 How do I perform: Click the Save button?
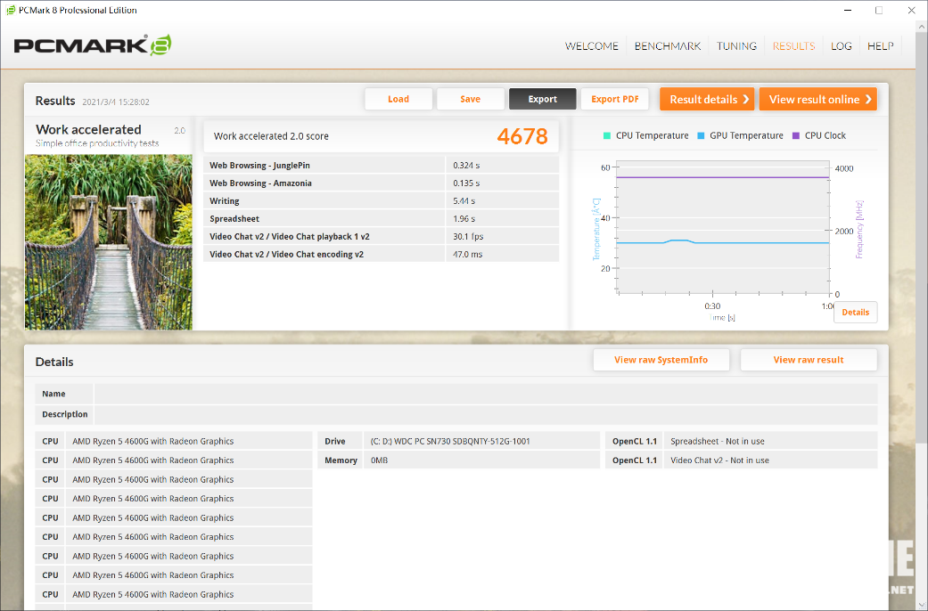click(x=471, y=99)
